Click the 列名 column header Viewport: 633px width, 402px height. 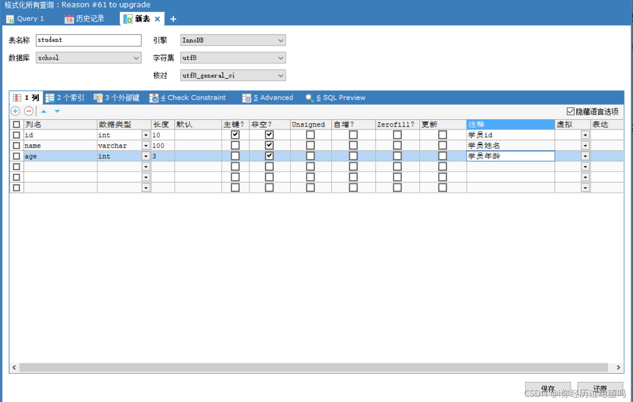pos(61,124)
